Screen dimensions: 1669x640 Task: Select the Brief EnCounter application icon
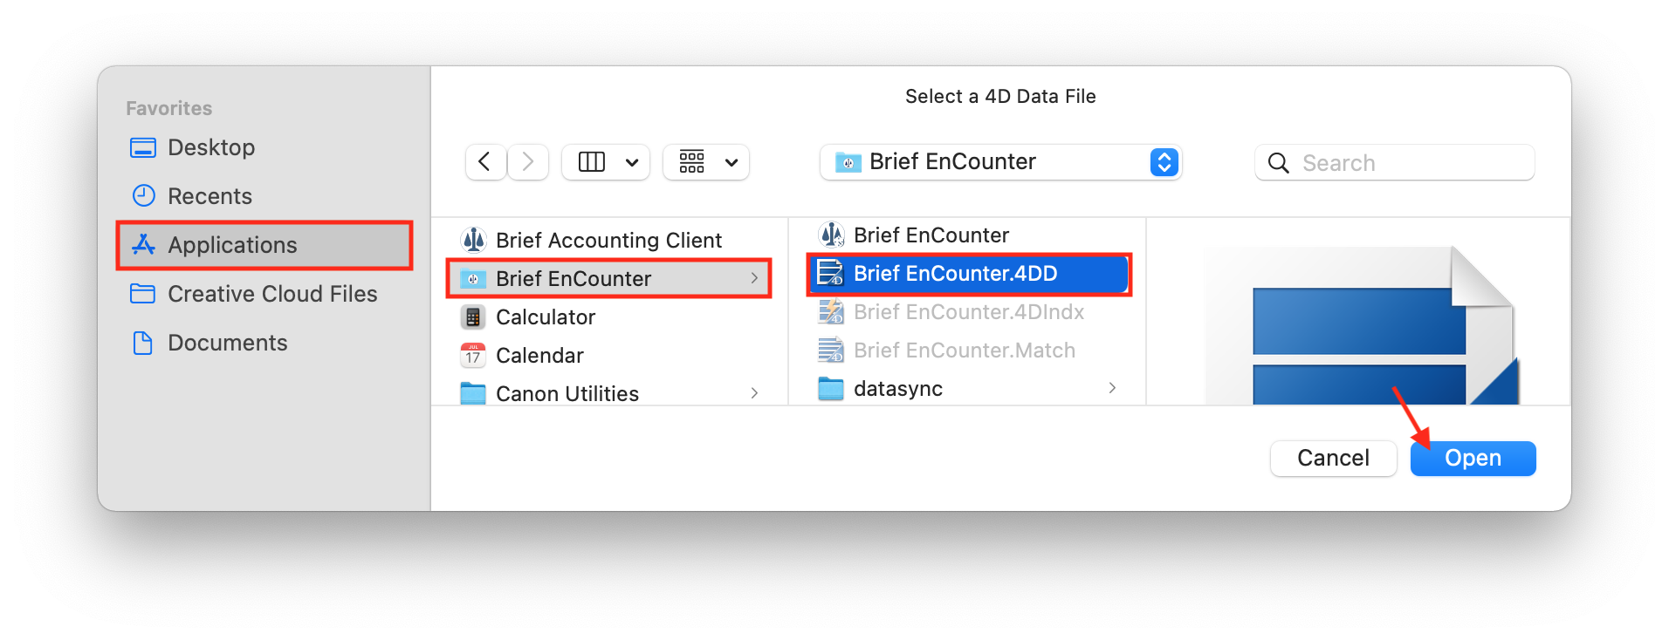click(831, 235)
